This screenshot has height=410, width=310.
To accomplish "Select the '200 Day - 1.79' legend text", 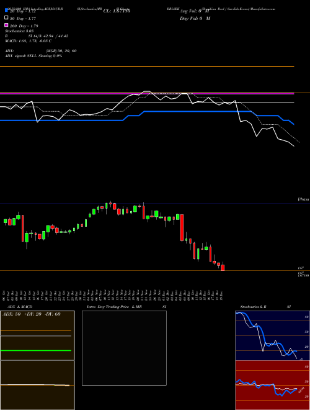I will (24, 26).
